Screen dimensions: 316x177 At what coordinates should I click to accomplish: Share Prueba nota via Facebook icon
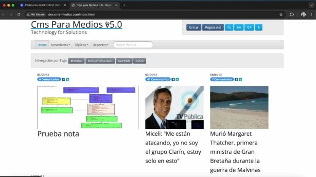[x=64, y=80]
